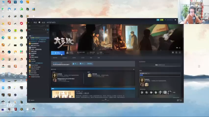Image resolution: width=209 pixels, height=117 pixels.
Task: Click login to view friend activity button
Action: pyautogui.click(x=160, y=65)
